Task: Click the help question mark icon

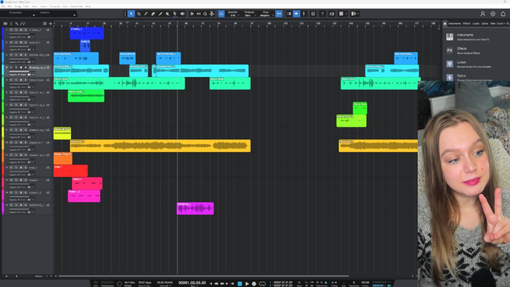Action: click(322, 14)
